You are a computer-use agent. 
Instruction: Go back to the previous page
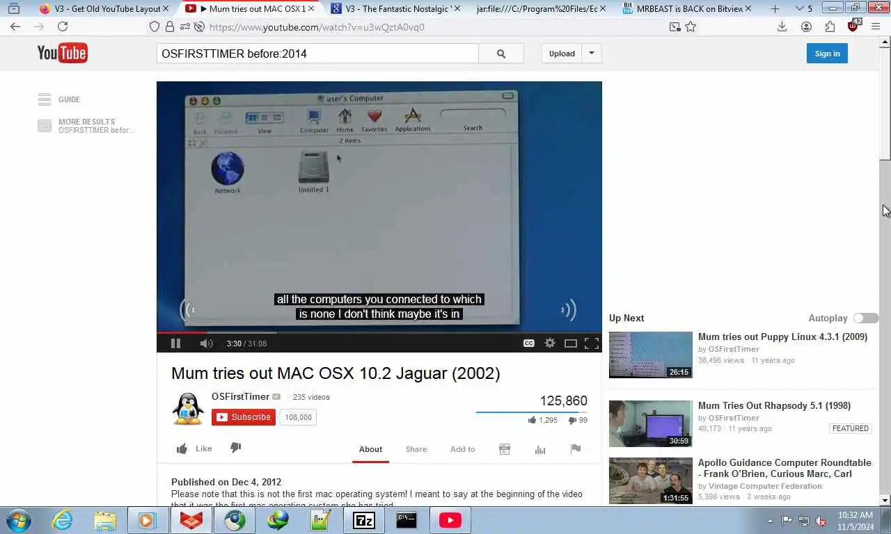[15, 26]
